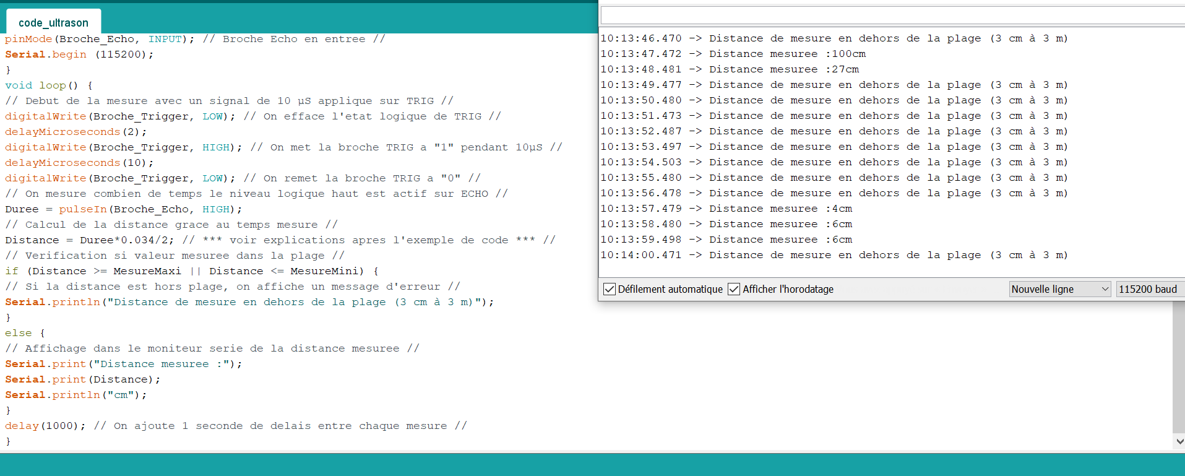
Task: Click the Serial.println("cm") line
Action: pos(75,395)
